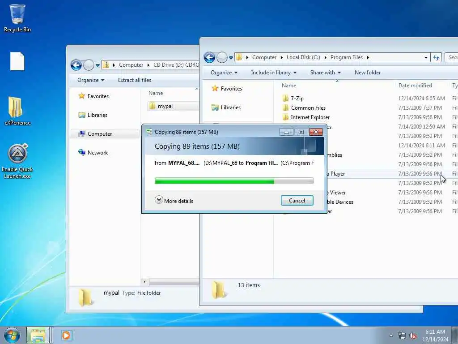Click Local Disk (C:) breadcrumb
458x344 pixels.
click(303, 57)
